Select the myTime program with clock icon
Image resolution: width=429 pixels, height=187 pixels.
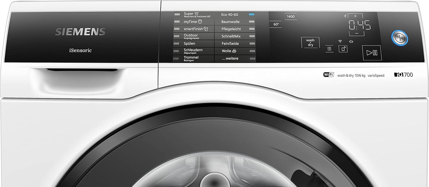193,22
